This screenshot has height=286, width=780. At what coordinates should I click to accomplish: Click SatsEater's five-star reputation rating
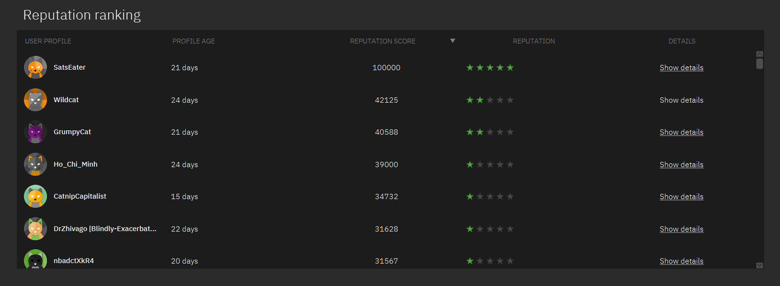[x=489, y=68]
